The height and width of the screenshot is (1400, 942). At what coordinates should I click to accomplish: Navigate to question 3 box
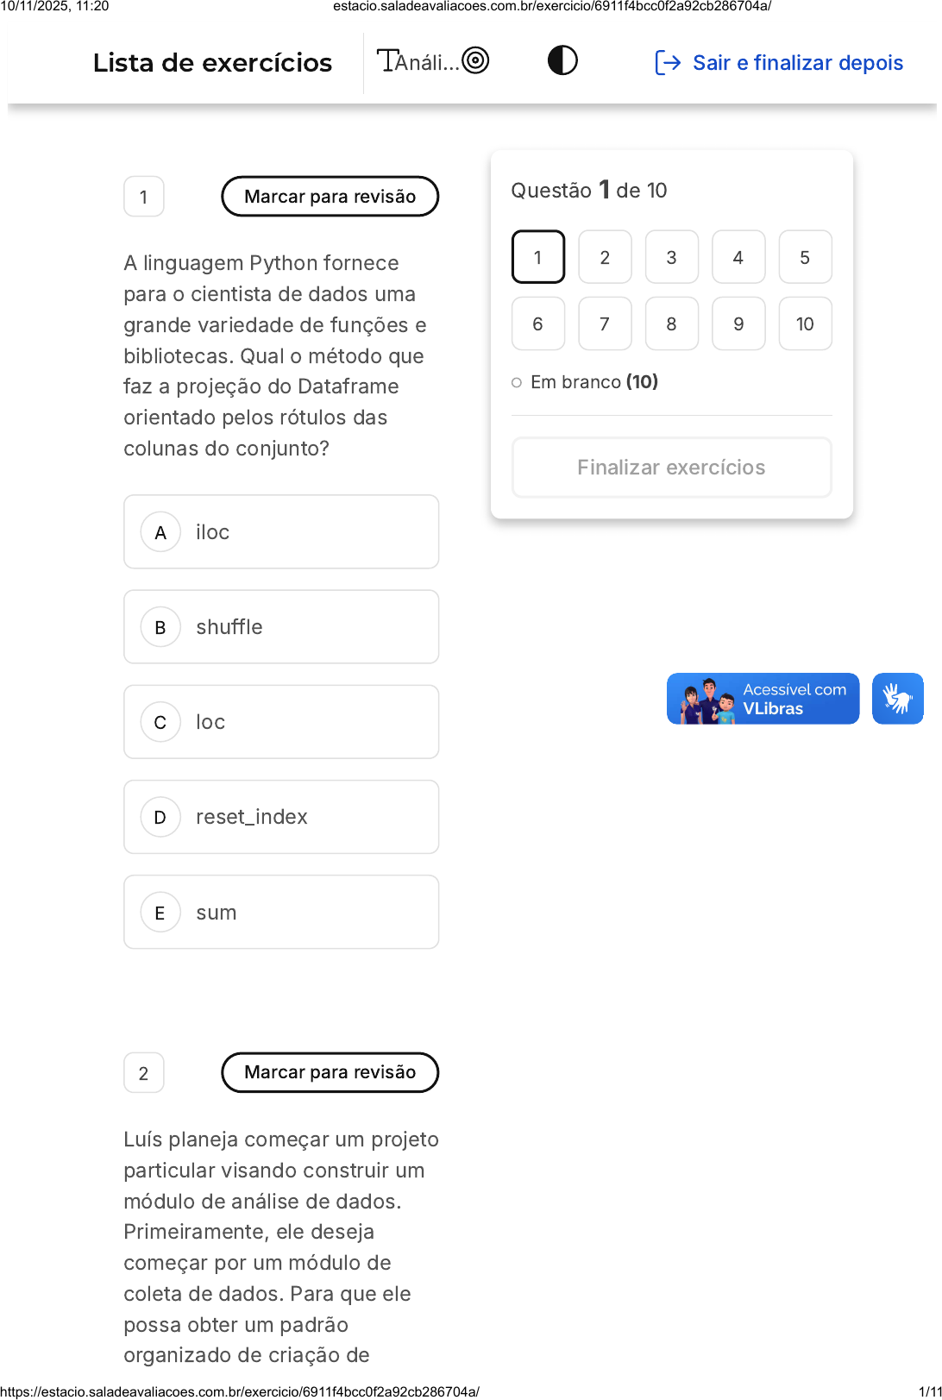[671, 257]
